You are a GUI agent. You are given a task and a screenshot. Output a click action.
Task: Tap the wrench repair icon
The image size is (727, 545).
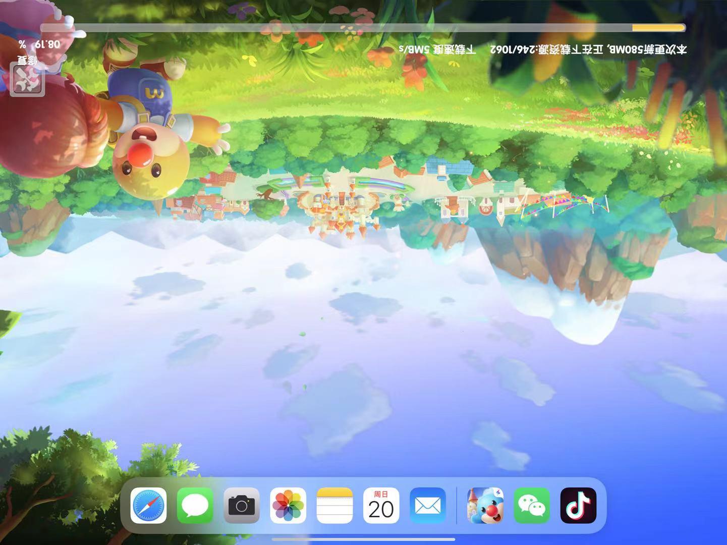[x=27, y=80]
